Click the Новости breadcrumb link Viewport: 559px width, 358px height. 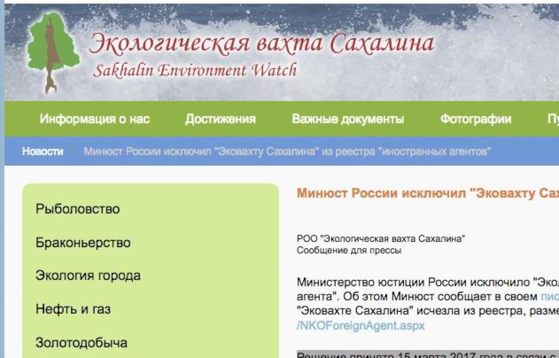click(43, 151)
